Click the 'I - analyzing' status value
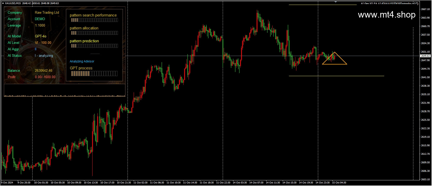The height and width of the screenshot is (186, 432). click(44, 55)
